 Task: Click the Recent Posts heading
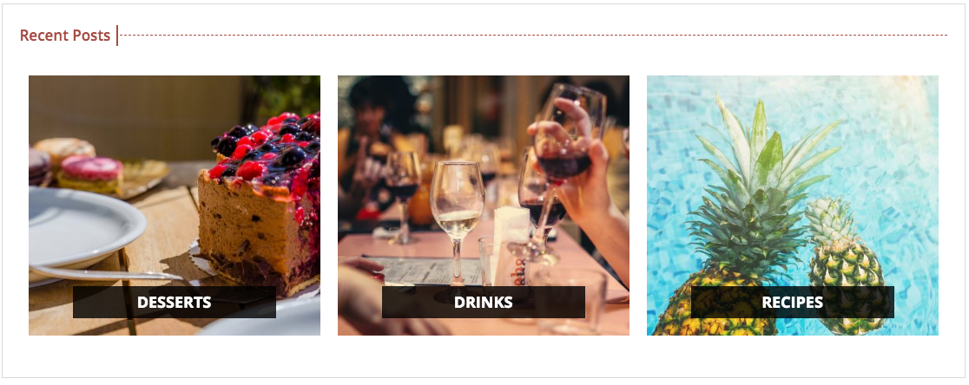coord(65,36)
